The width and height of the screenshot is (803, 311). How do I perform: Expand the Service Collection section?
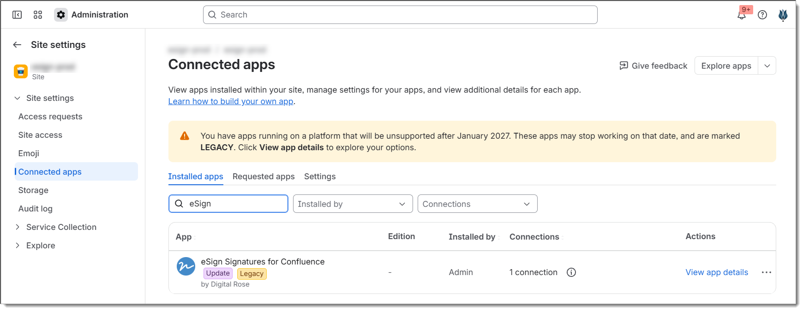tap(18, 227)
